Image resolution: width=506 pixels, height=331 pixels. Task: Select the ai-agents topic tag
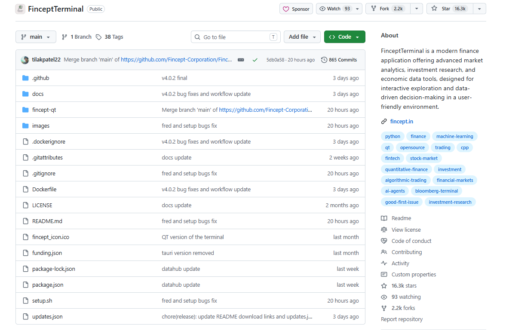click(x=395, y=191)
